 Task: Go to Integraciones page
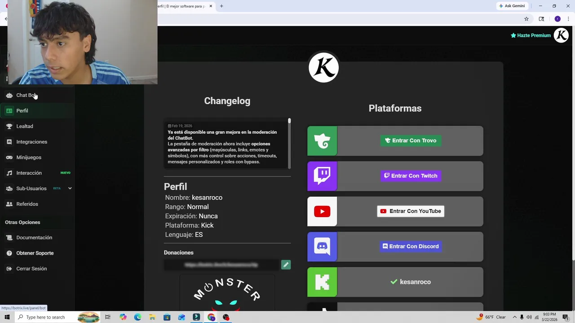point(37,142)
